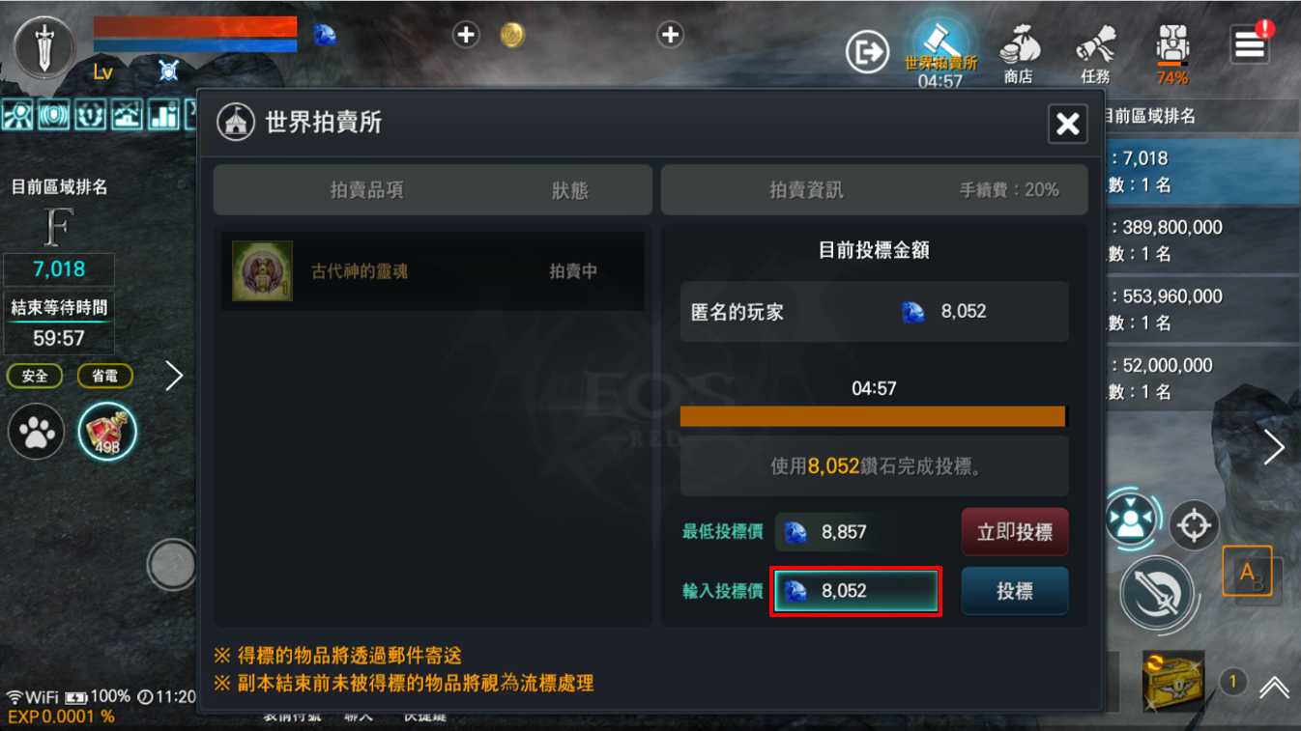Toggle the A/B skill set switch

[x=1247, y=572]
